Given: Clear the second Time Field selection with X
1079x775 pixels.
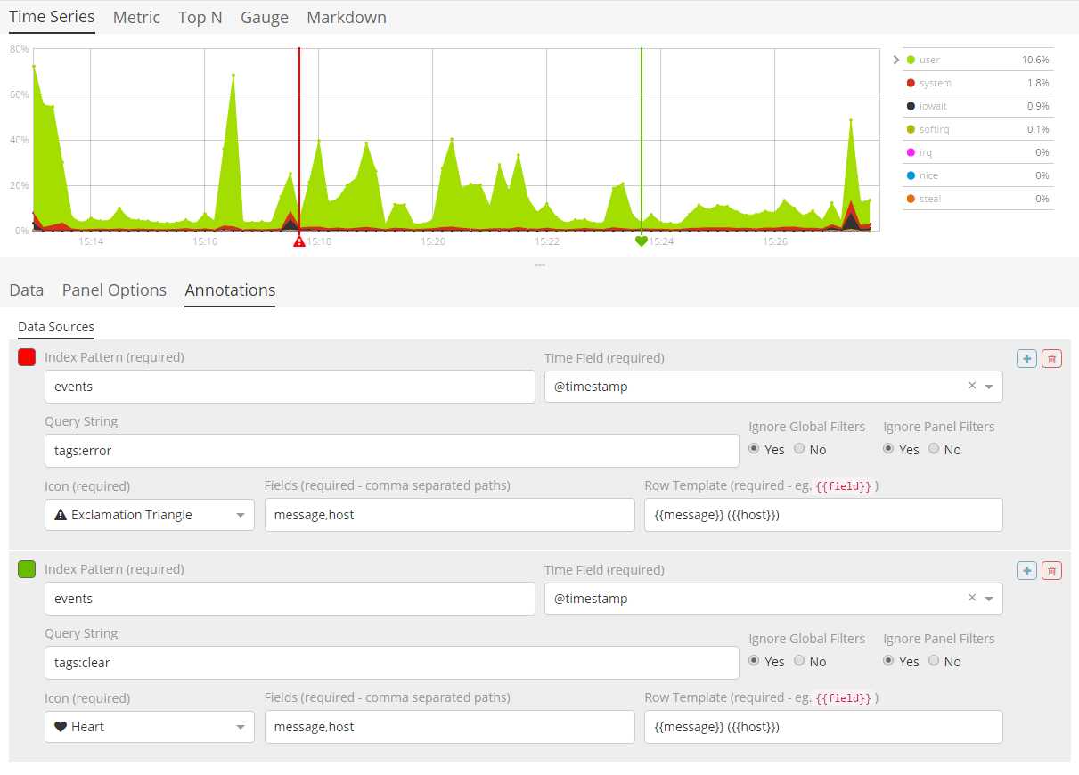Looking at the screenshot, I should coord(972,599).
